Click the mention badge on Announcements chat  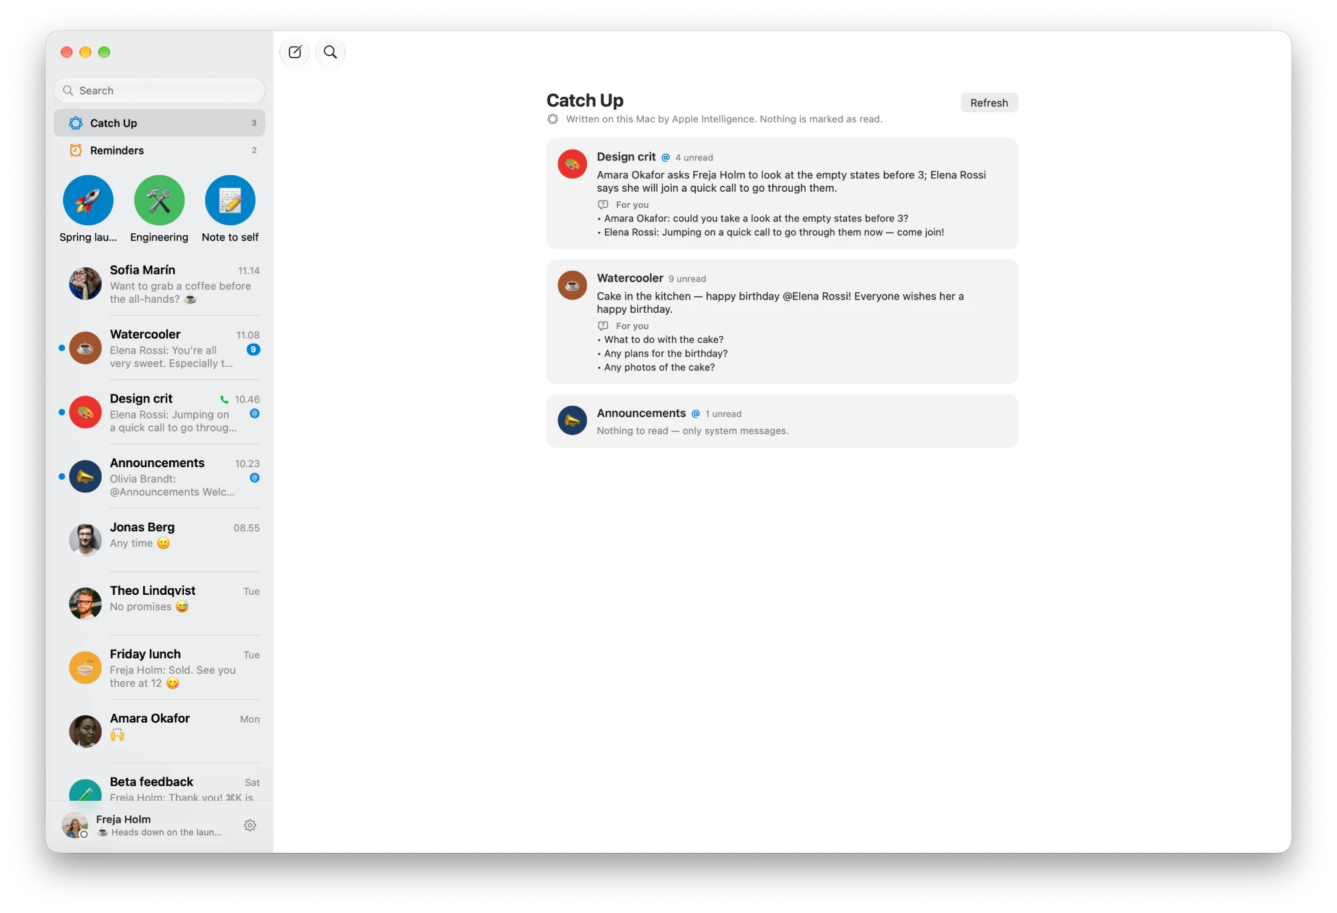pyautogui.click(x=255, y=478)
